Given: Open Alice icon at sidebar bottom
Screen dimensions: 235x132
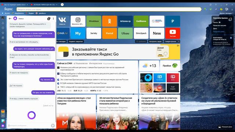Looking at the screenshot, I should coord(3,125).
